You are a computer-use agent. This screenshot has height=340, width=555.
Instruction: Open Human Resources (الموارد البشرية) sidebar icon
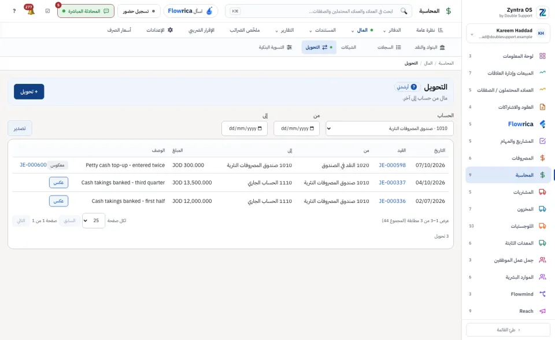542,277
